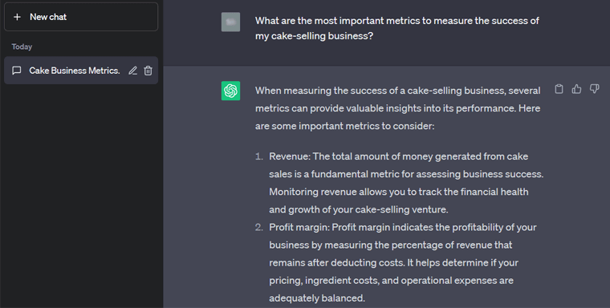Copy the response using the clipboard icon
This screenshot has height=308, width=610.
[x=559, y=89]
